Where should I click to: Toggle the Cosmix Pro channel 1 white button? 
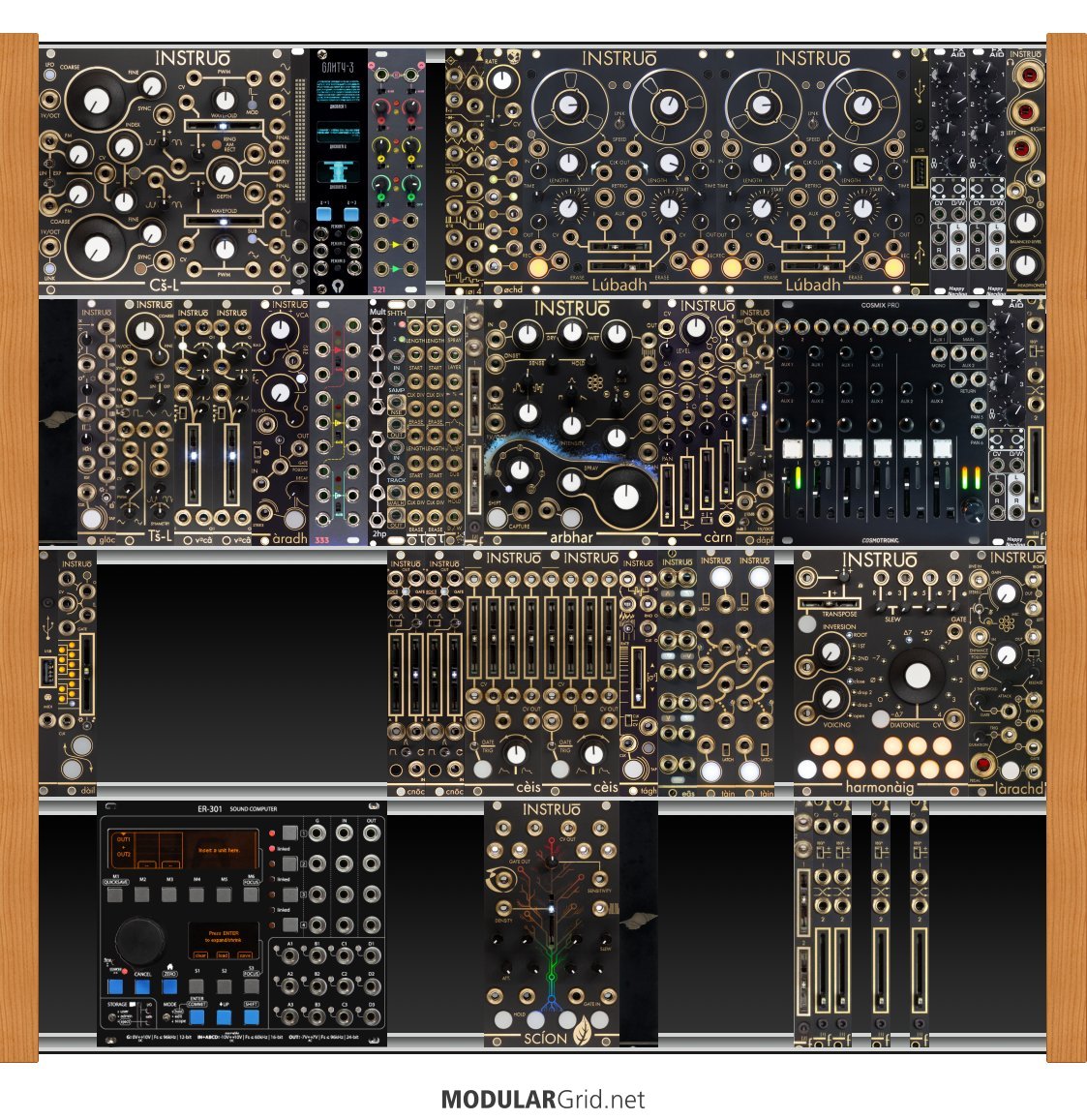[792, 448]
